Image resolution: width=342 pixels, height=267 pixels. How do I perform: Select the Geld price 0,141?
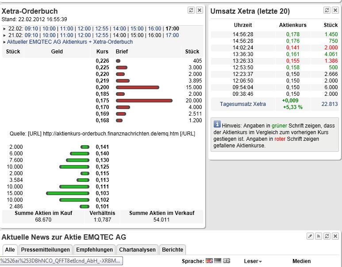(102, 147)
